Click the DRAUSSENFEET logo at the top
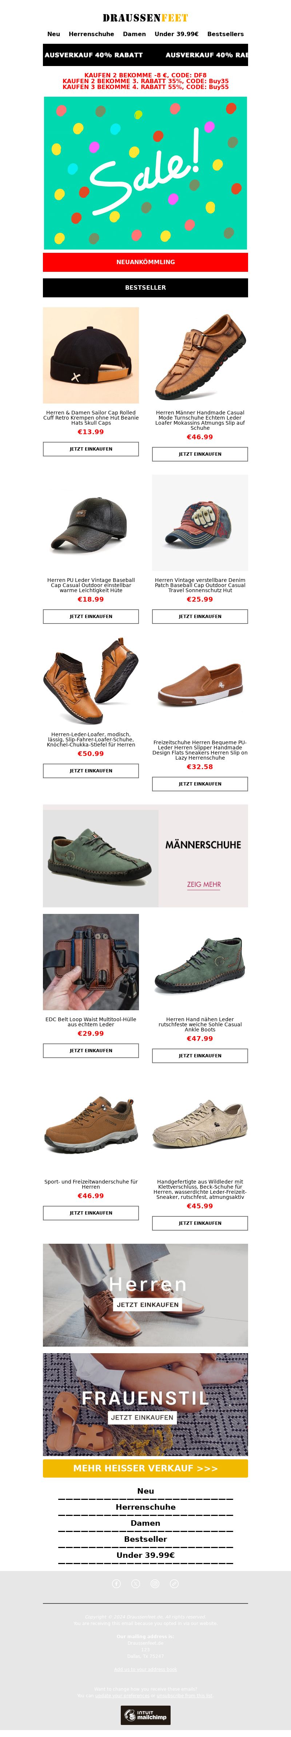 click(x=145, y=18)
